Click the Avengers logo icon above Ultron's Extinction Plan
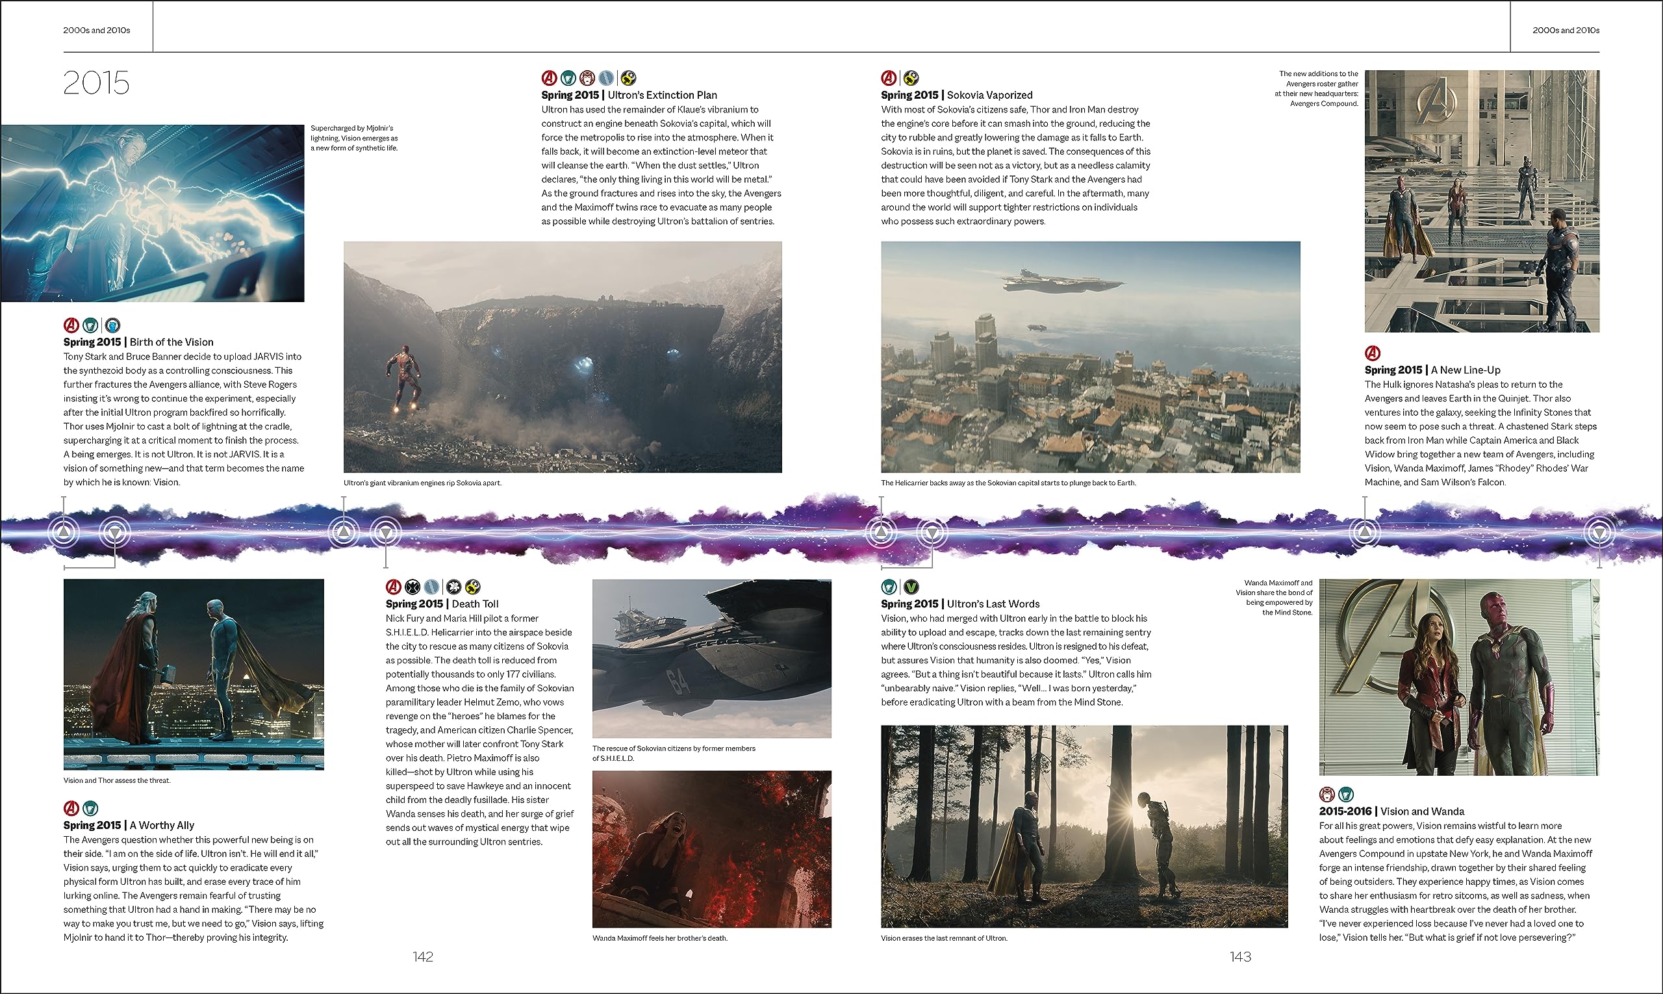1663x994 pixels. (549, 79)
